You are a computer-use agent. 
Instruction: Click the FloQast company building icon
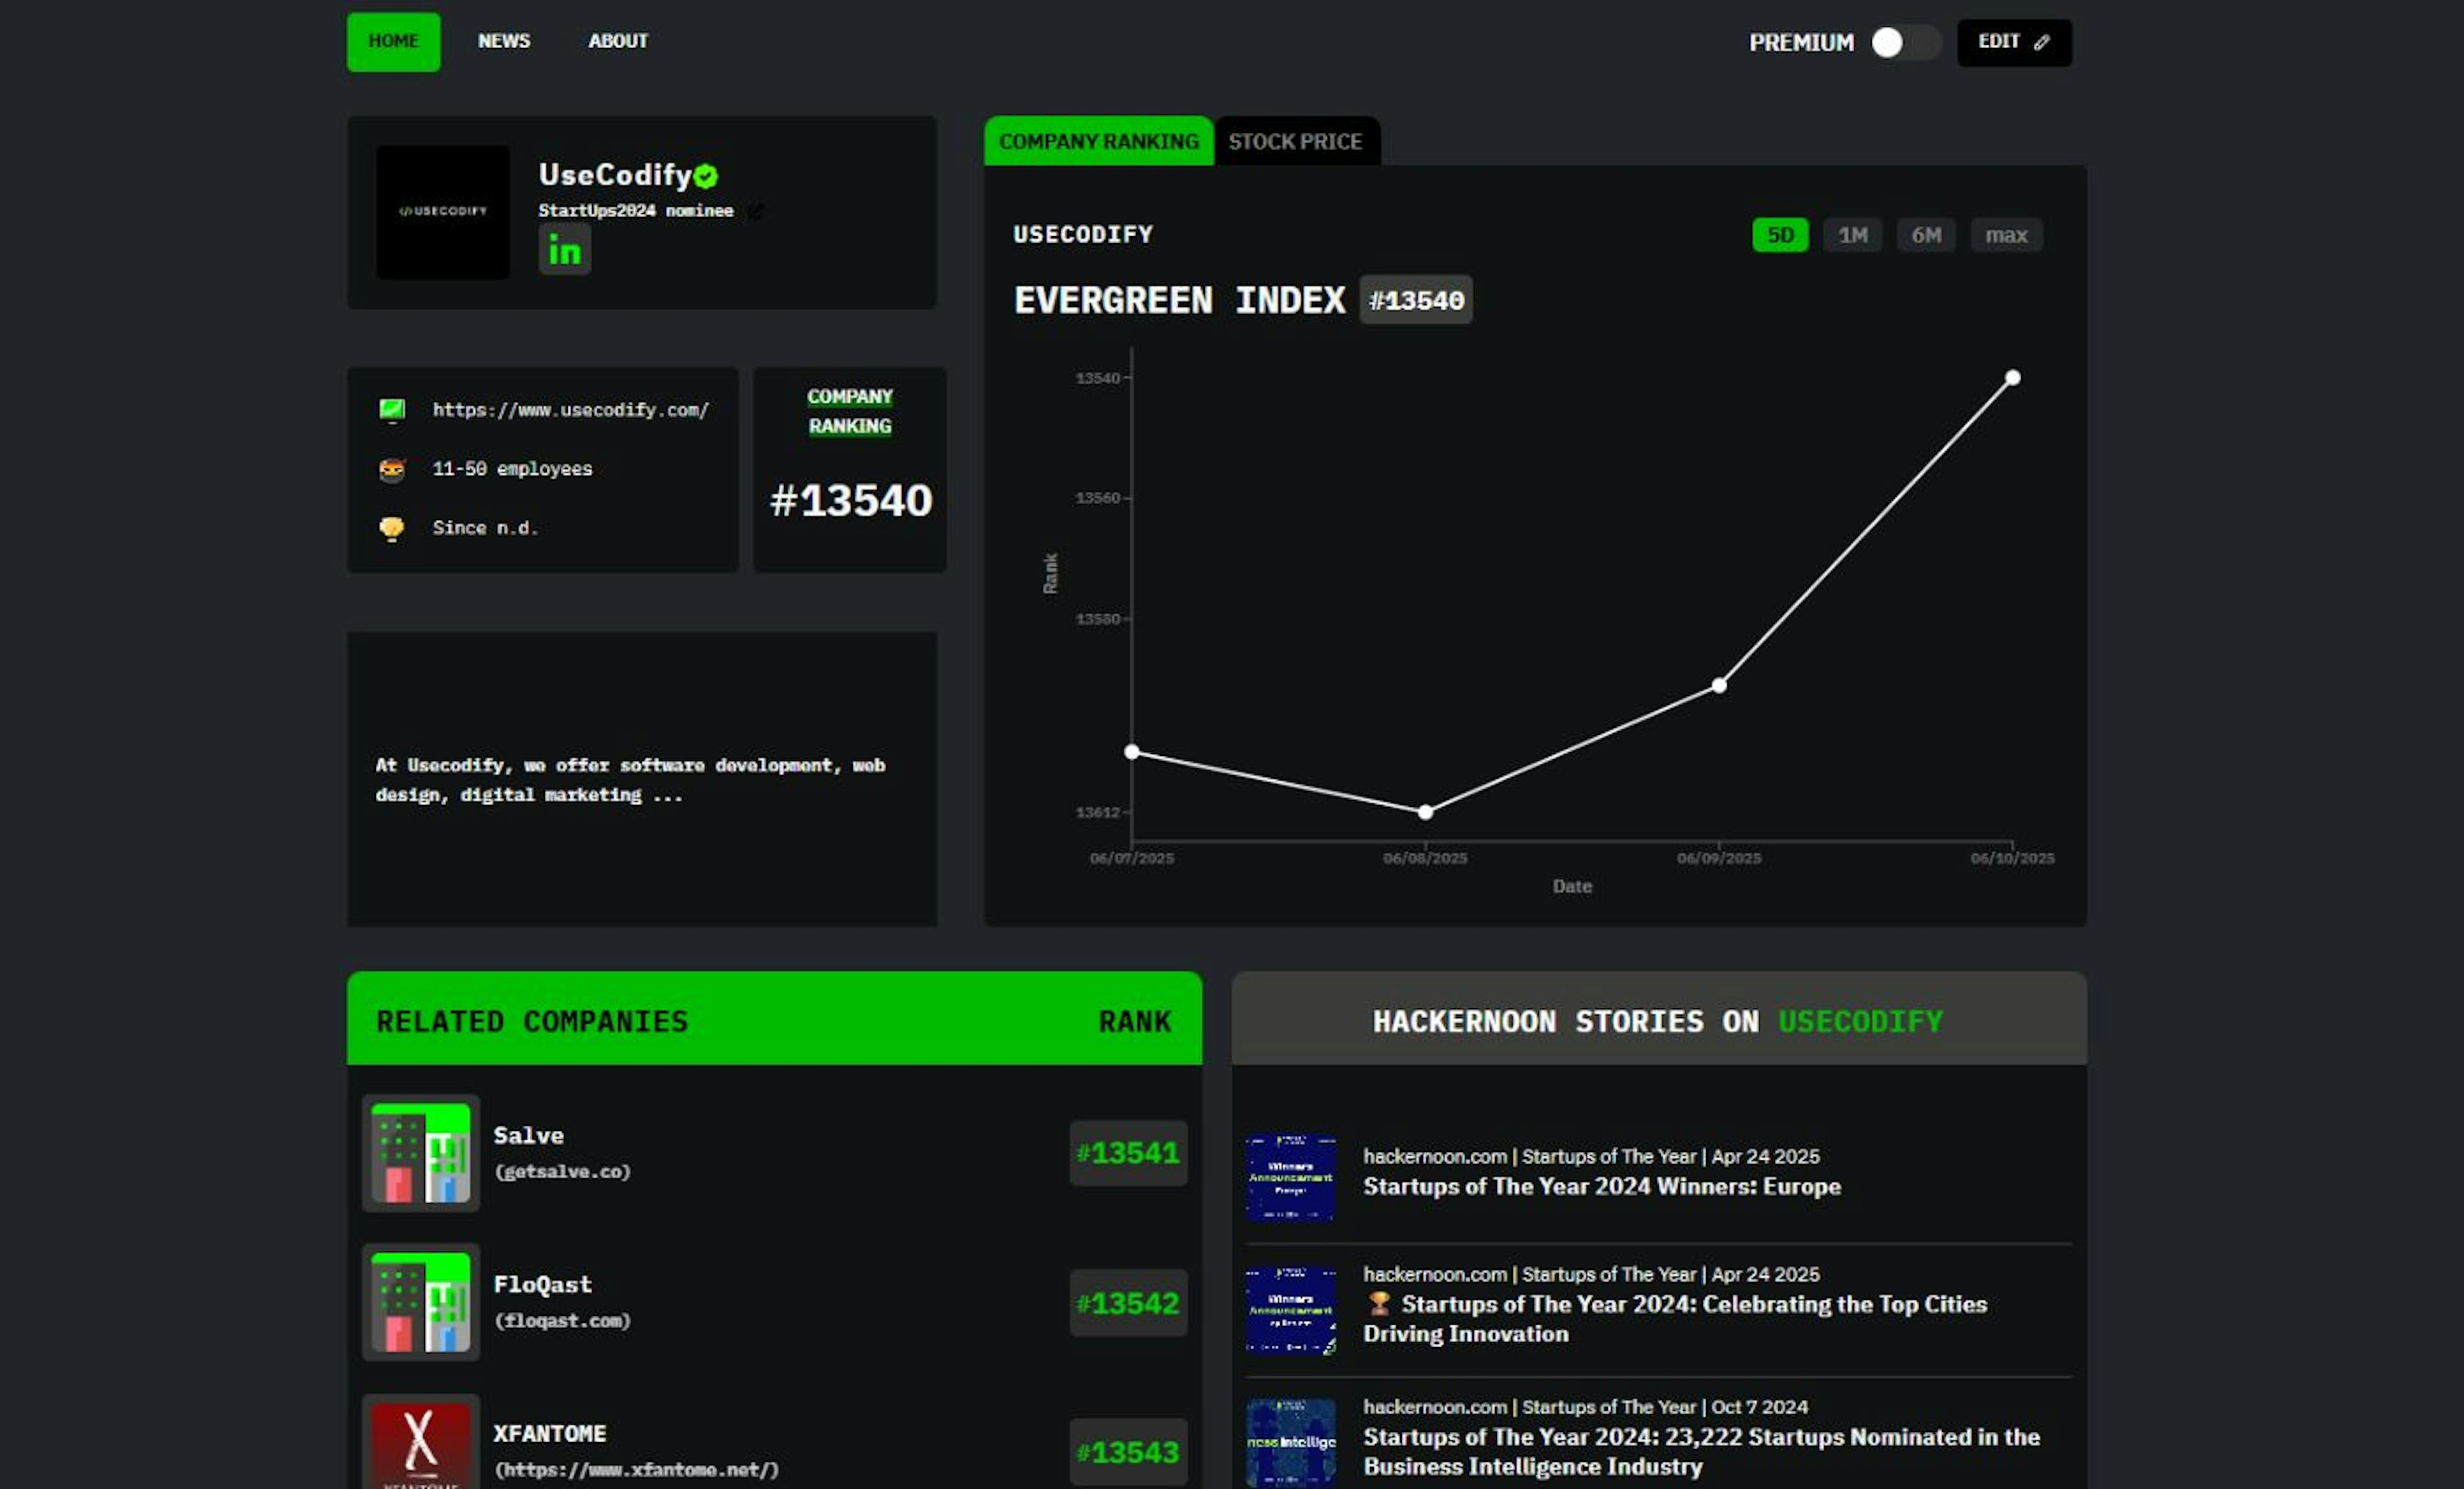(x=420, y=1301)
